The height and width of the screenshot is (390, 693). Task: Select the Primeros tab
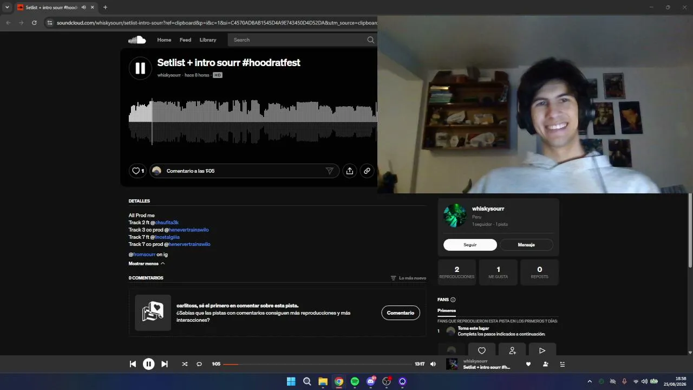(447, 311)
